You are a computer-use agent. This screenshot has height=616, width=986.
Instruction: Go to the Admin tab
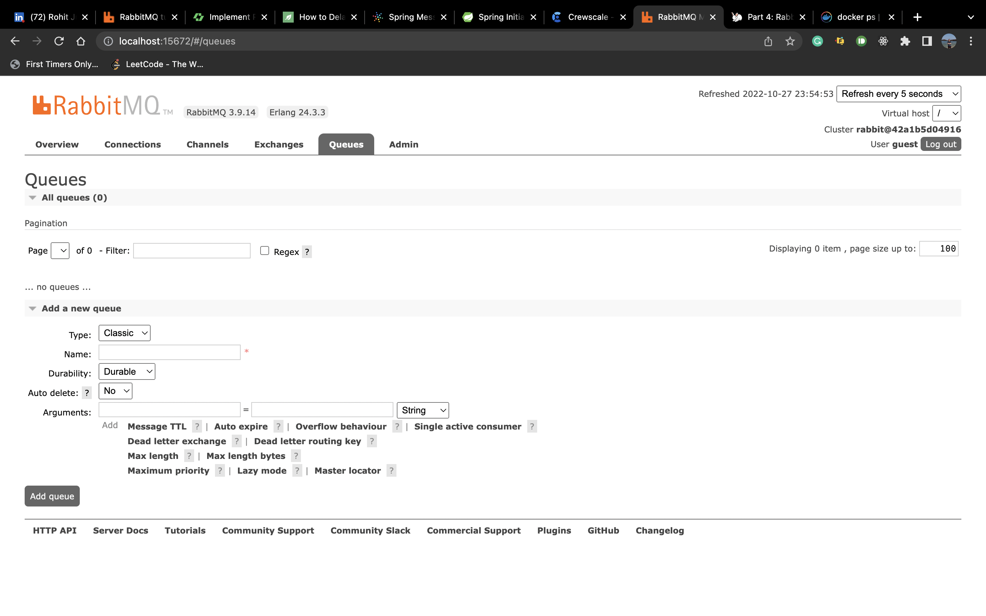(403, 144)
